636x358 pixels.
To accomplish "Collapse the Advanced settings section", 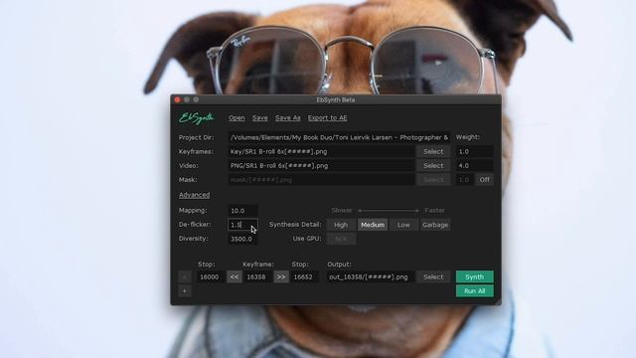I will [195, 195].
